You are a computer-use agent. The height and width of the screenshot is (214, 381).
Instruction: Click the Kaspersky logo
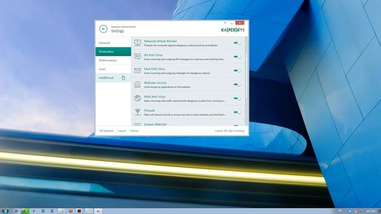coord(233,30)
